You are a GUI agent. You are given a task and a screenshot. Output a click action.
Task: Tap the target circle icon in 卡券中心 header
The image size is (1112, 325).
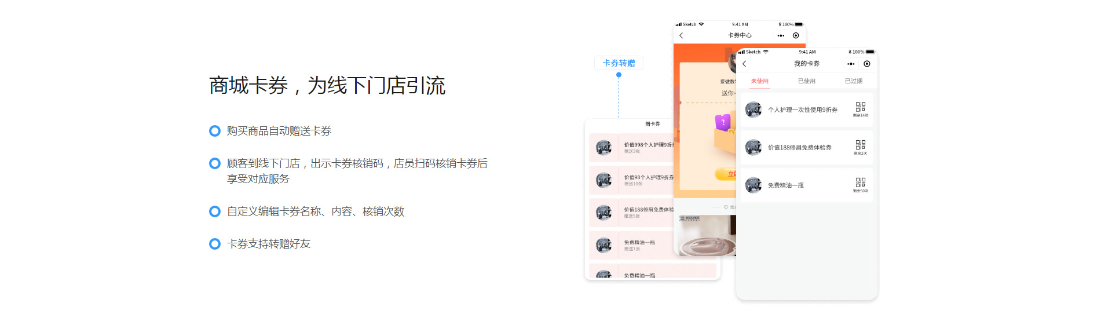point(796,35)
